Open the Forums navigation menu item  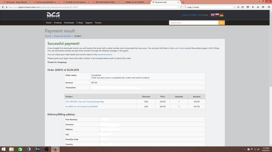[98, 23]
